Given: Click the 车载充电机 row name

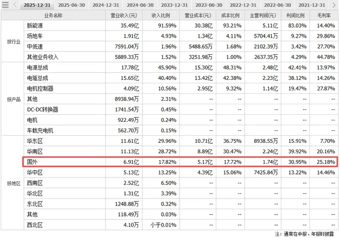Looking at the screenshot, I should (40, 130).
